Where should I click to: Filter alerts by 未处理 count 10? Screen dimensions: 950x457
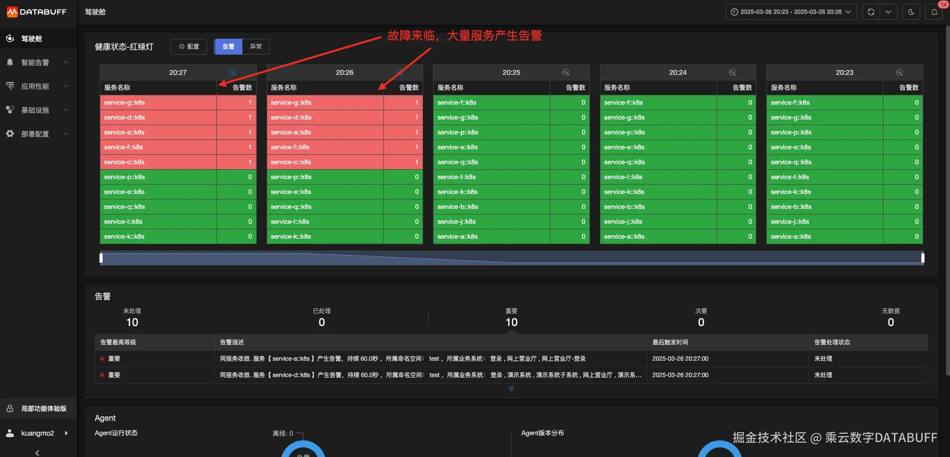(132, 318)
